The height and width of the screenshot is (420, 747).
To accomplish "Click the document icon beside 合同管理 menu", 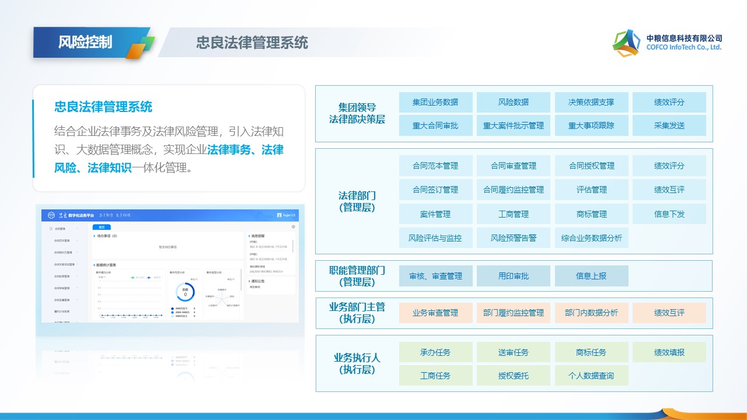I will point(51,229).
